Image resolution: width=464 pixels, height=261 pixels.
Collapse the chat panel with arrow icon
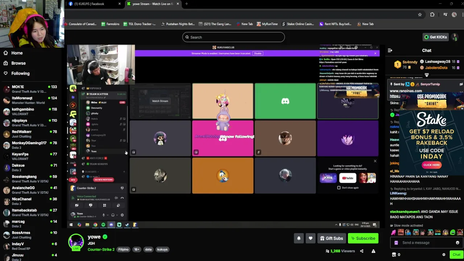[x=390, y=50]
